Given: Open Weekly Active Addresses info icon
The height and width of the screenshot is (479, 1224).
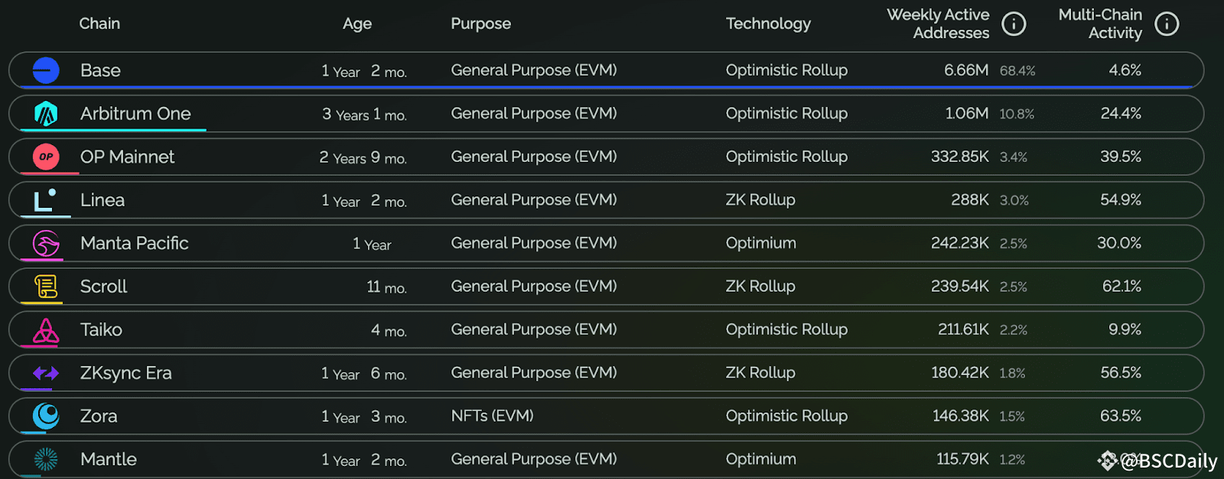Looking at the screenshot, I should [1014, 24].
